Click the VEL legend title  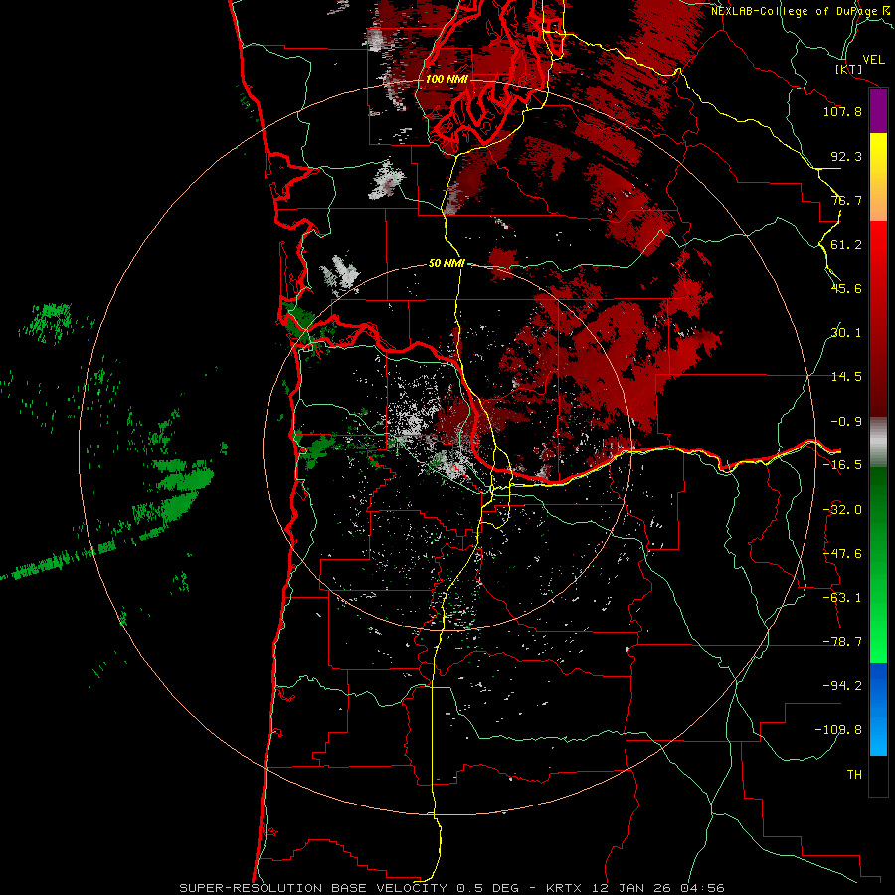coord(874,59)
